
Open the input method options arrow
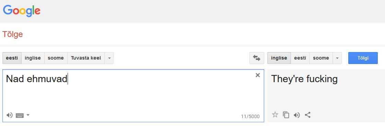[28, 115]
